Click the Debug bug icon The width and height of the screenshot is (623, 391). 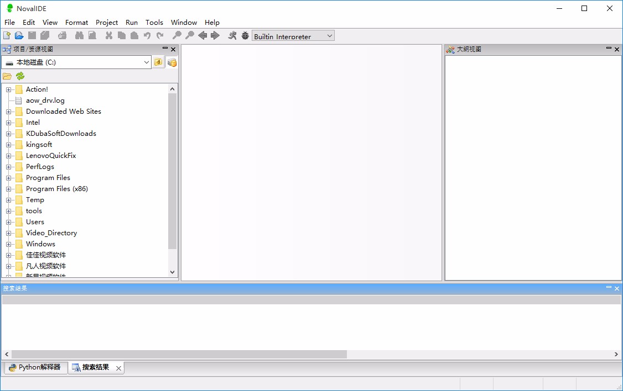pos(245,36)
